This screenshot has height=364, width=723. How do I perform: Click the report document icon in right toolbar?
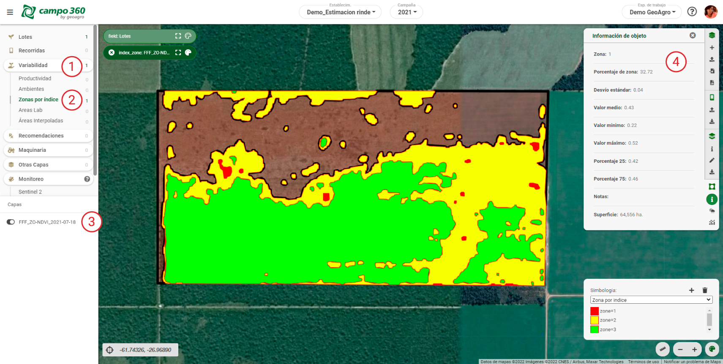pyautogui.click(x=712, y=83)
